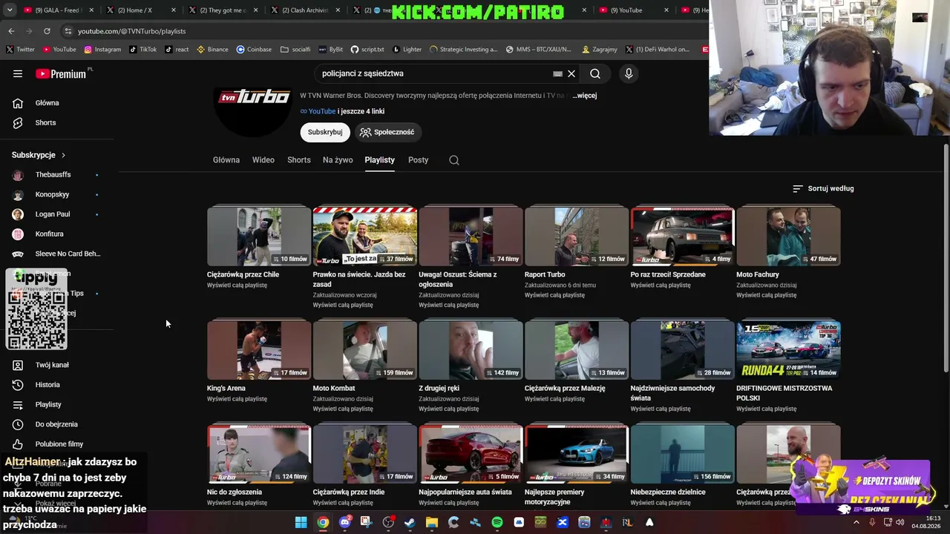Open OBS Studio from the taskbar
Screen dimensions: 950x534
point(388,522)
